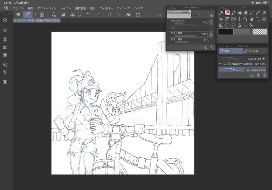Open the ウィンドウ menu
272x190 pixels.
tap(124, 8)
